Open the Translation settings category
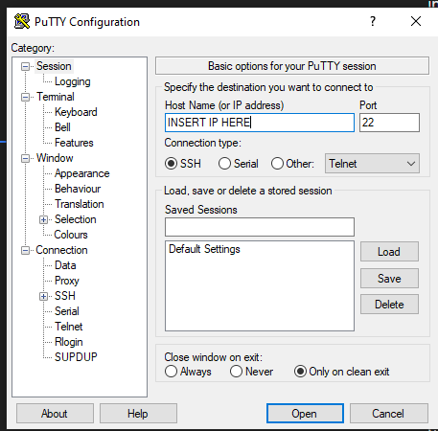Viewport: 438px width, 431px height. (x=80, y=204)
